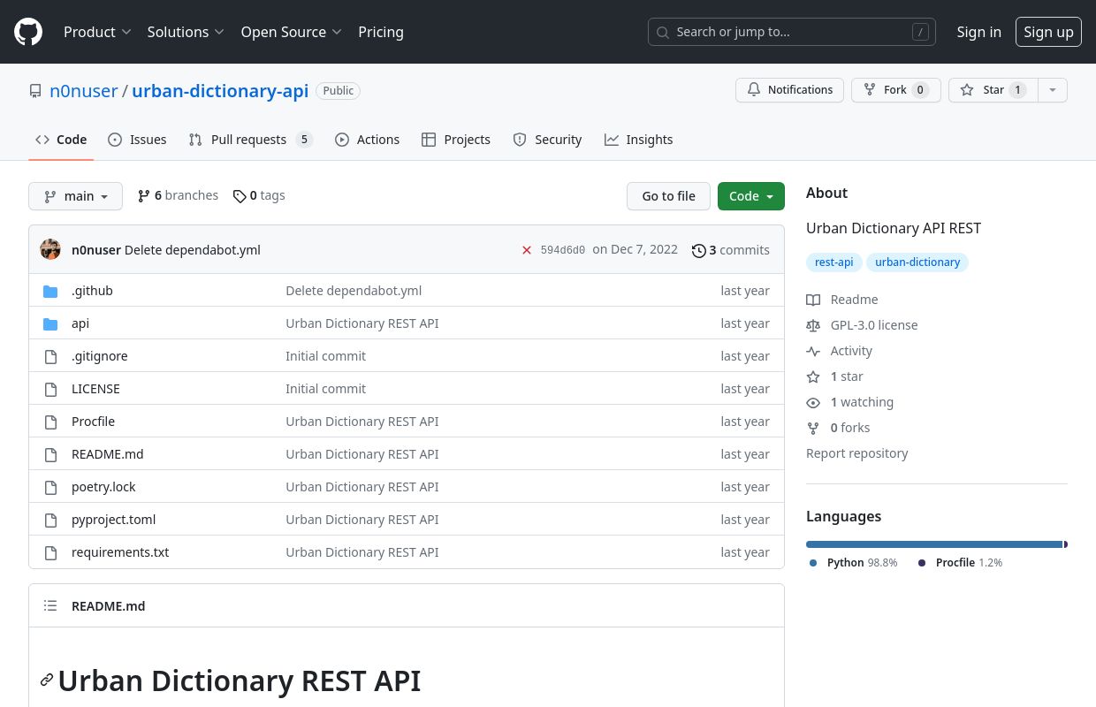The height and width of the screenshot is (707, 1096).
Task: Expand the Product menu
Action: click(x=97, y=32)
